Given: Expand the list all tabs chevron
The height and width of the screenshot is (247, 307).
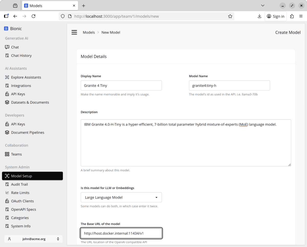Looking at the screenshot, I should tap(263, 6).
